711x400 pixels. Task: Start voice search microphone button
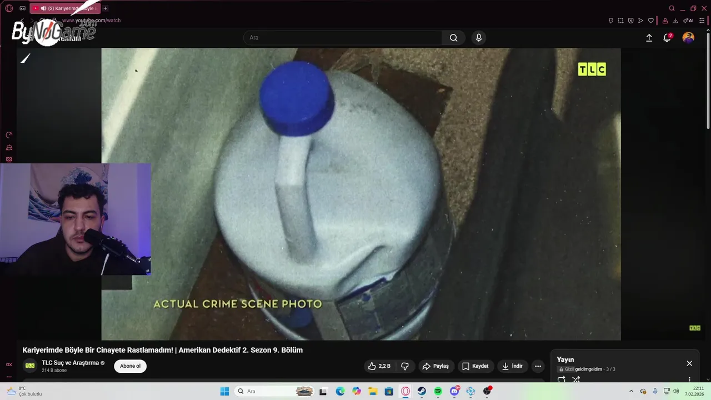[x=479, y=38]
